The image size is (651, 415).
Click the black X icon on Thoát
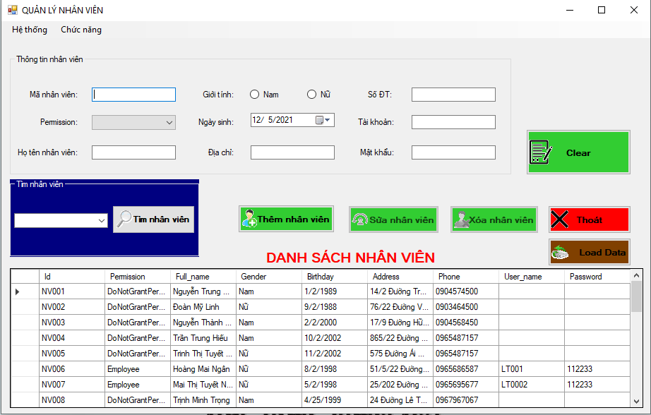click(x=559, y=219)
